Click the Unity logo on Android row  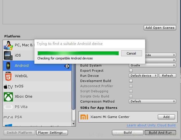tap(67, 66)
